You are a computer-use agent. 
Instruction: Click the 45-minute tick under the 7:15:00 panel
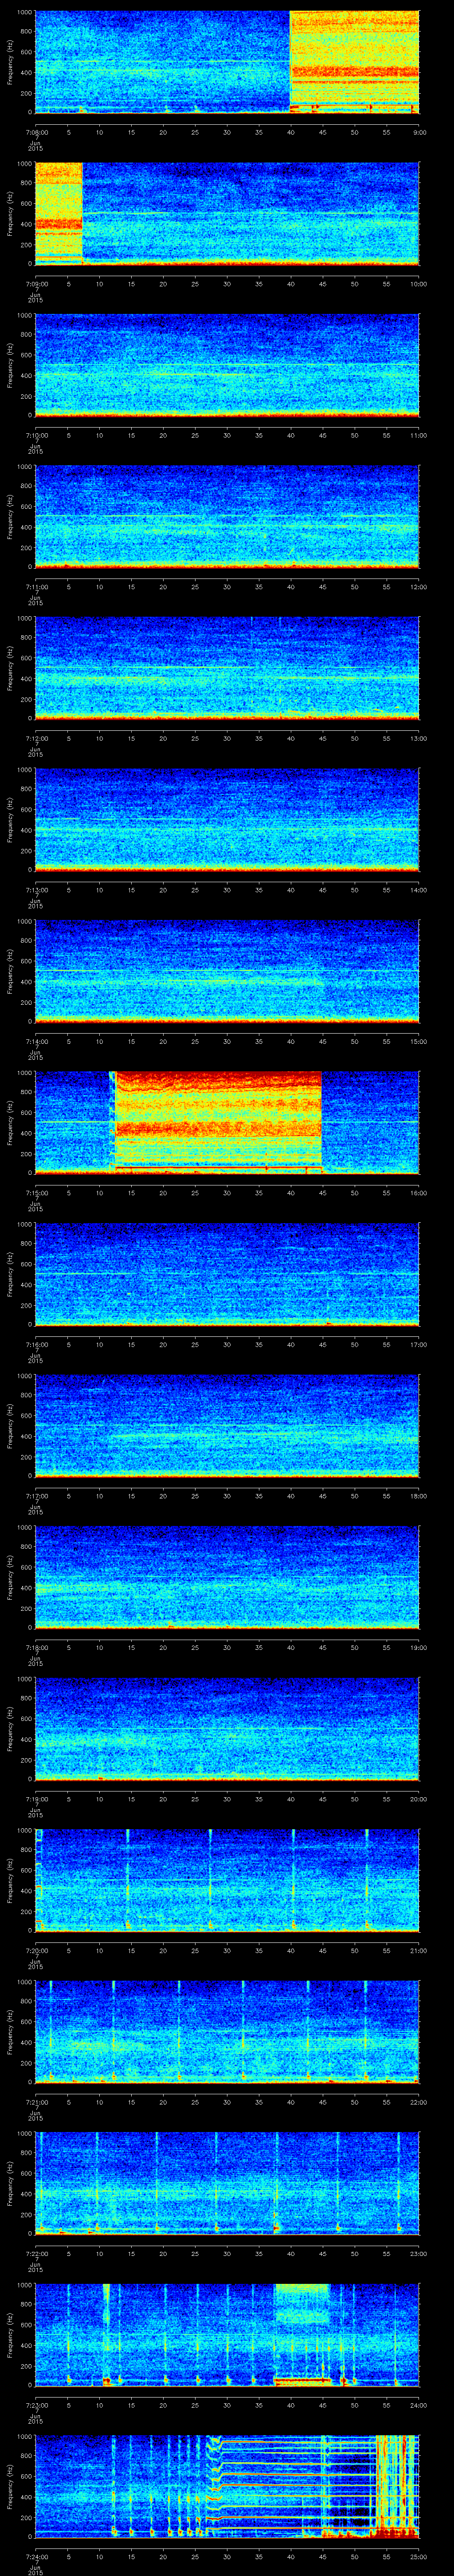tap(322, 1193)
